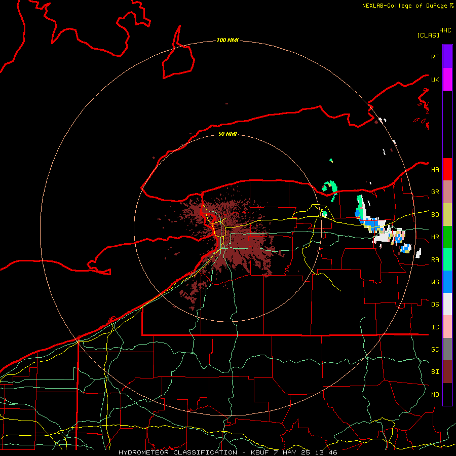Screen dimensions: 456x456
Task: Click the HA red legend swatch
Action: point(447,169)
